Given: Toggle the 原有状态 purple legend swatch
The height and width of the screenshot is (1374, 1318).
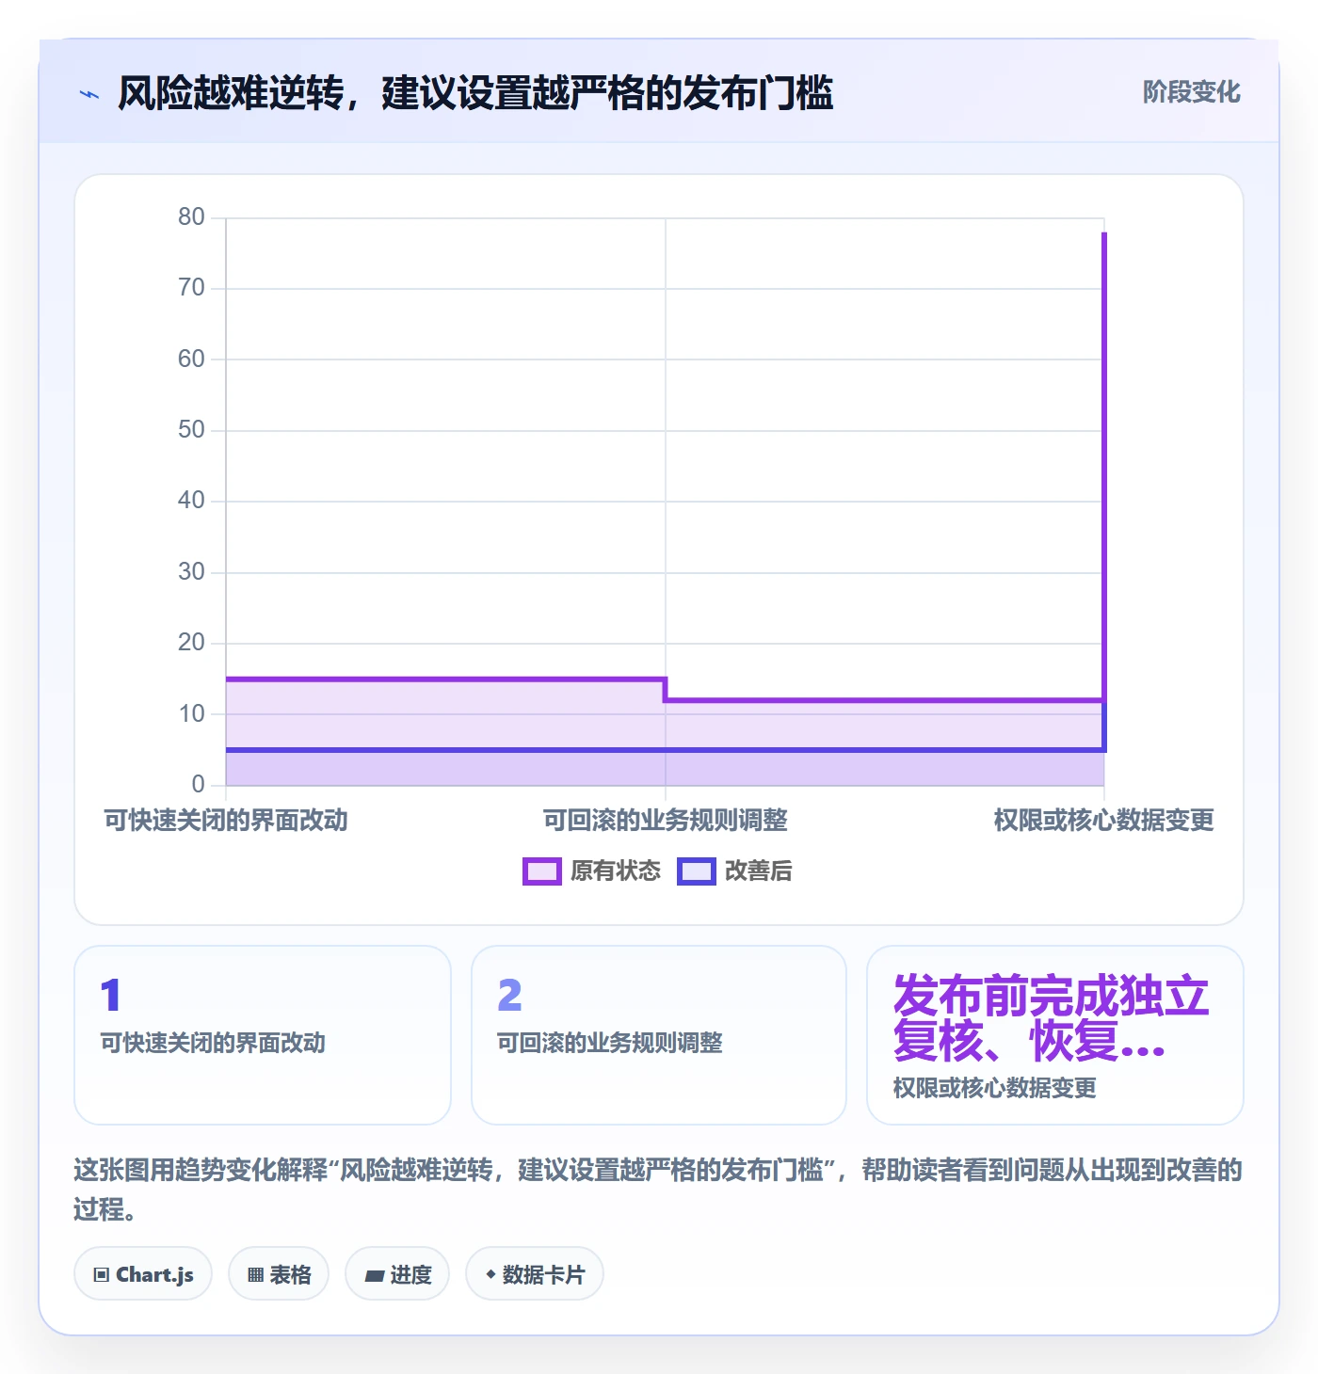Looking at the screenshot, I should [x=542, y=871].
